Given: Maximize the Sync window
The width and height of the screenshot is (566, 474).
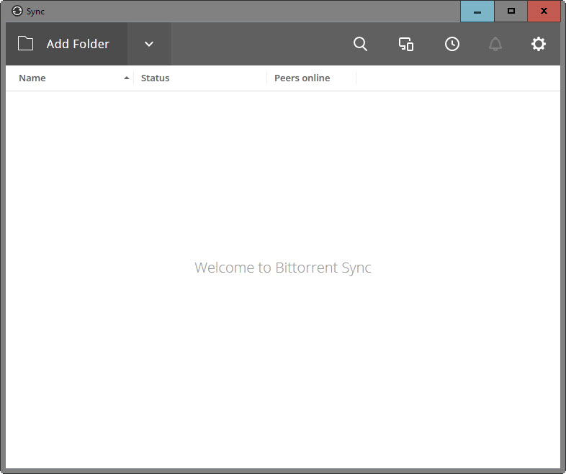Looking at the screenshot, I should pyautogui.click(x=511, y=12).
